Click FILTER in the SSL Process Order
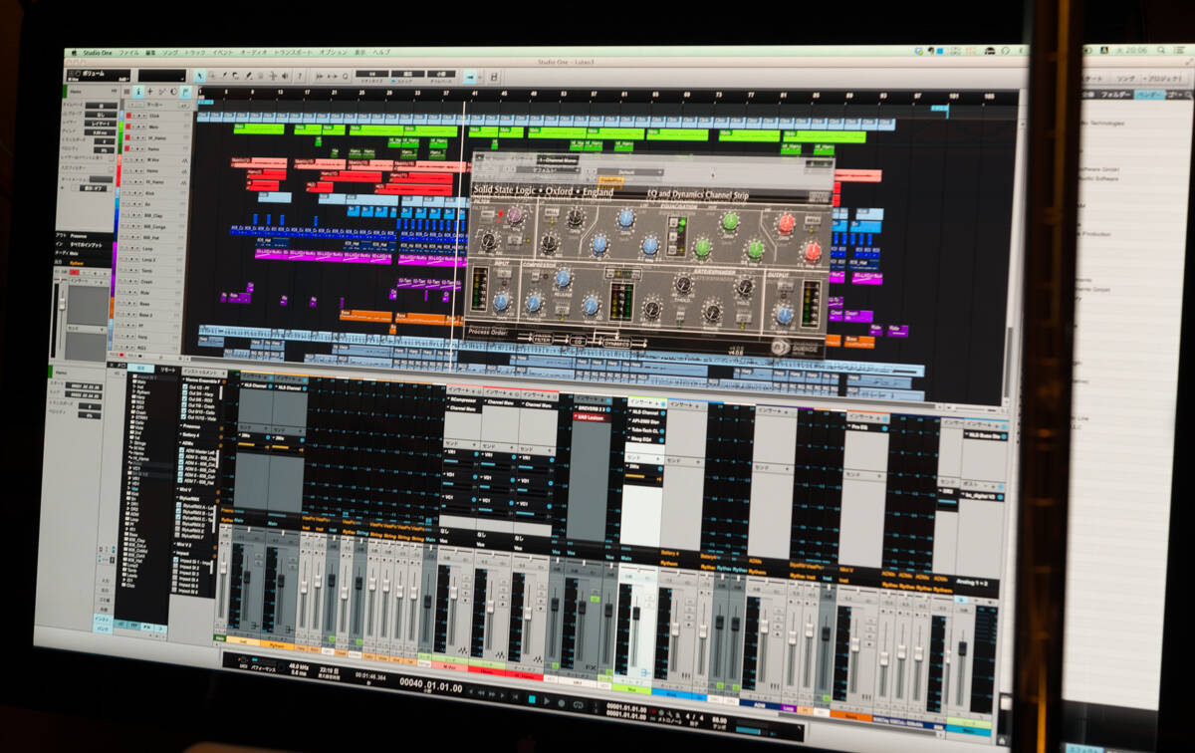This screenshot has height=753, width=1195. pos(542,340)
